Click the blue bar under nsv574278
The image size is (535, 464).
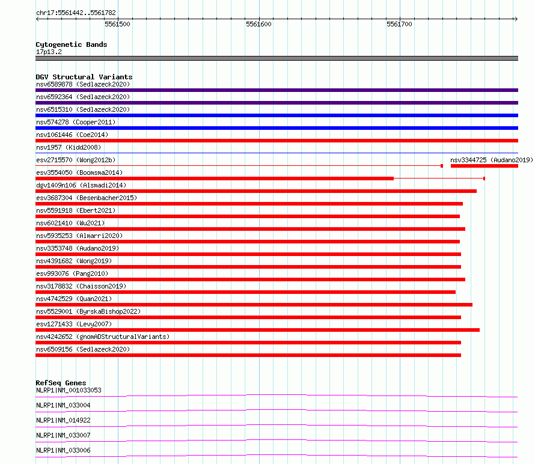277,128
